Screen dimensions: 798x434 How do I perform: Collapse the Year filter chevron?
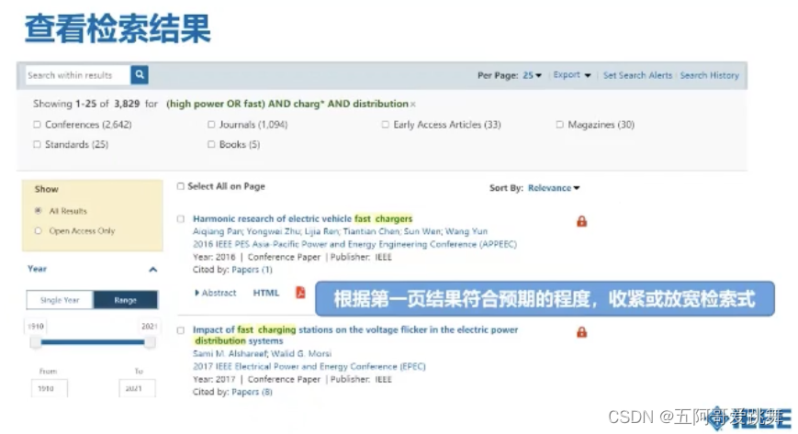tap(152, 269)
